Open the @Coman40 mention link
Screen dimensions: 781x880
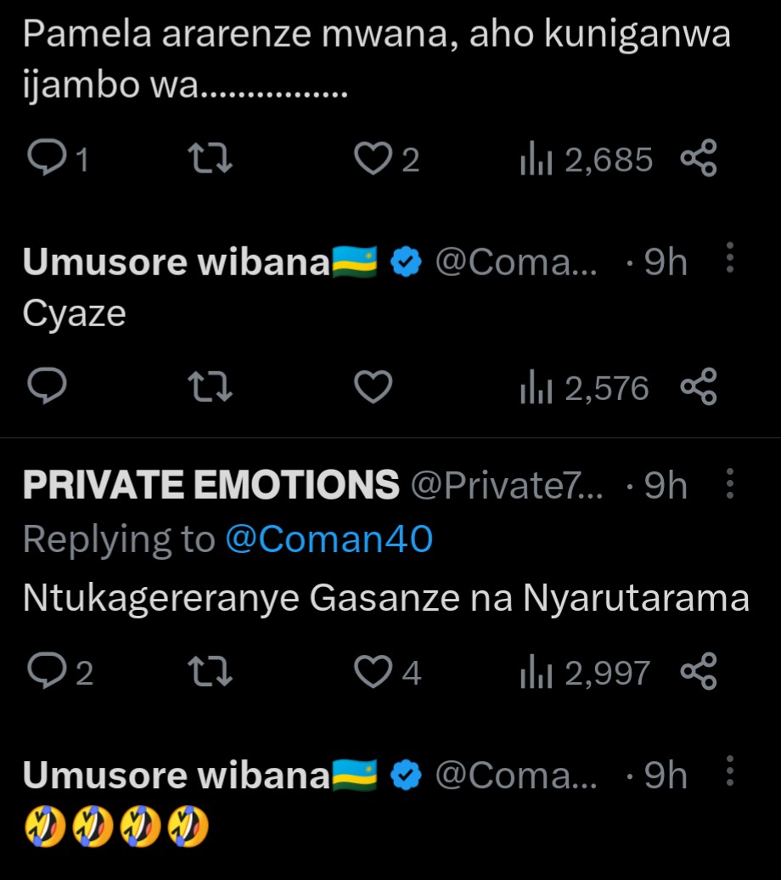pyautogui.click(x=329, y=539)
